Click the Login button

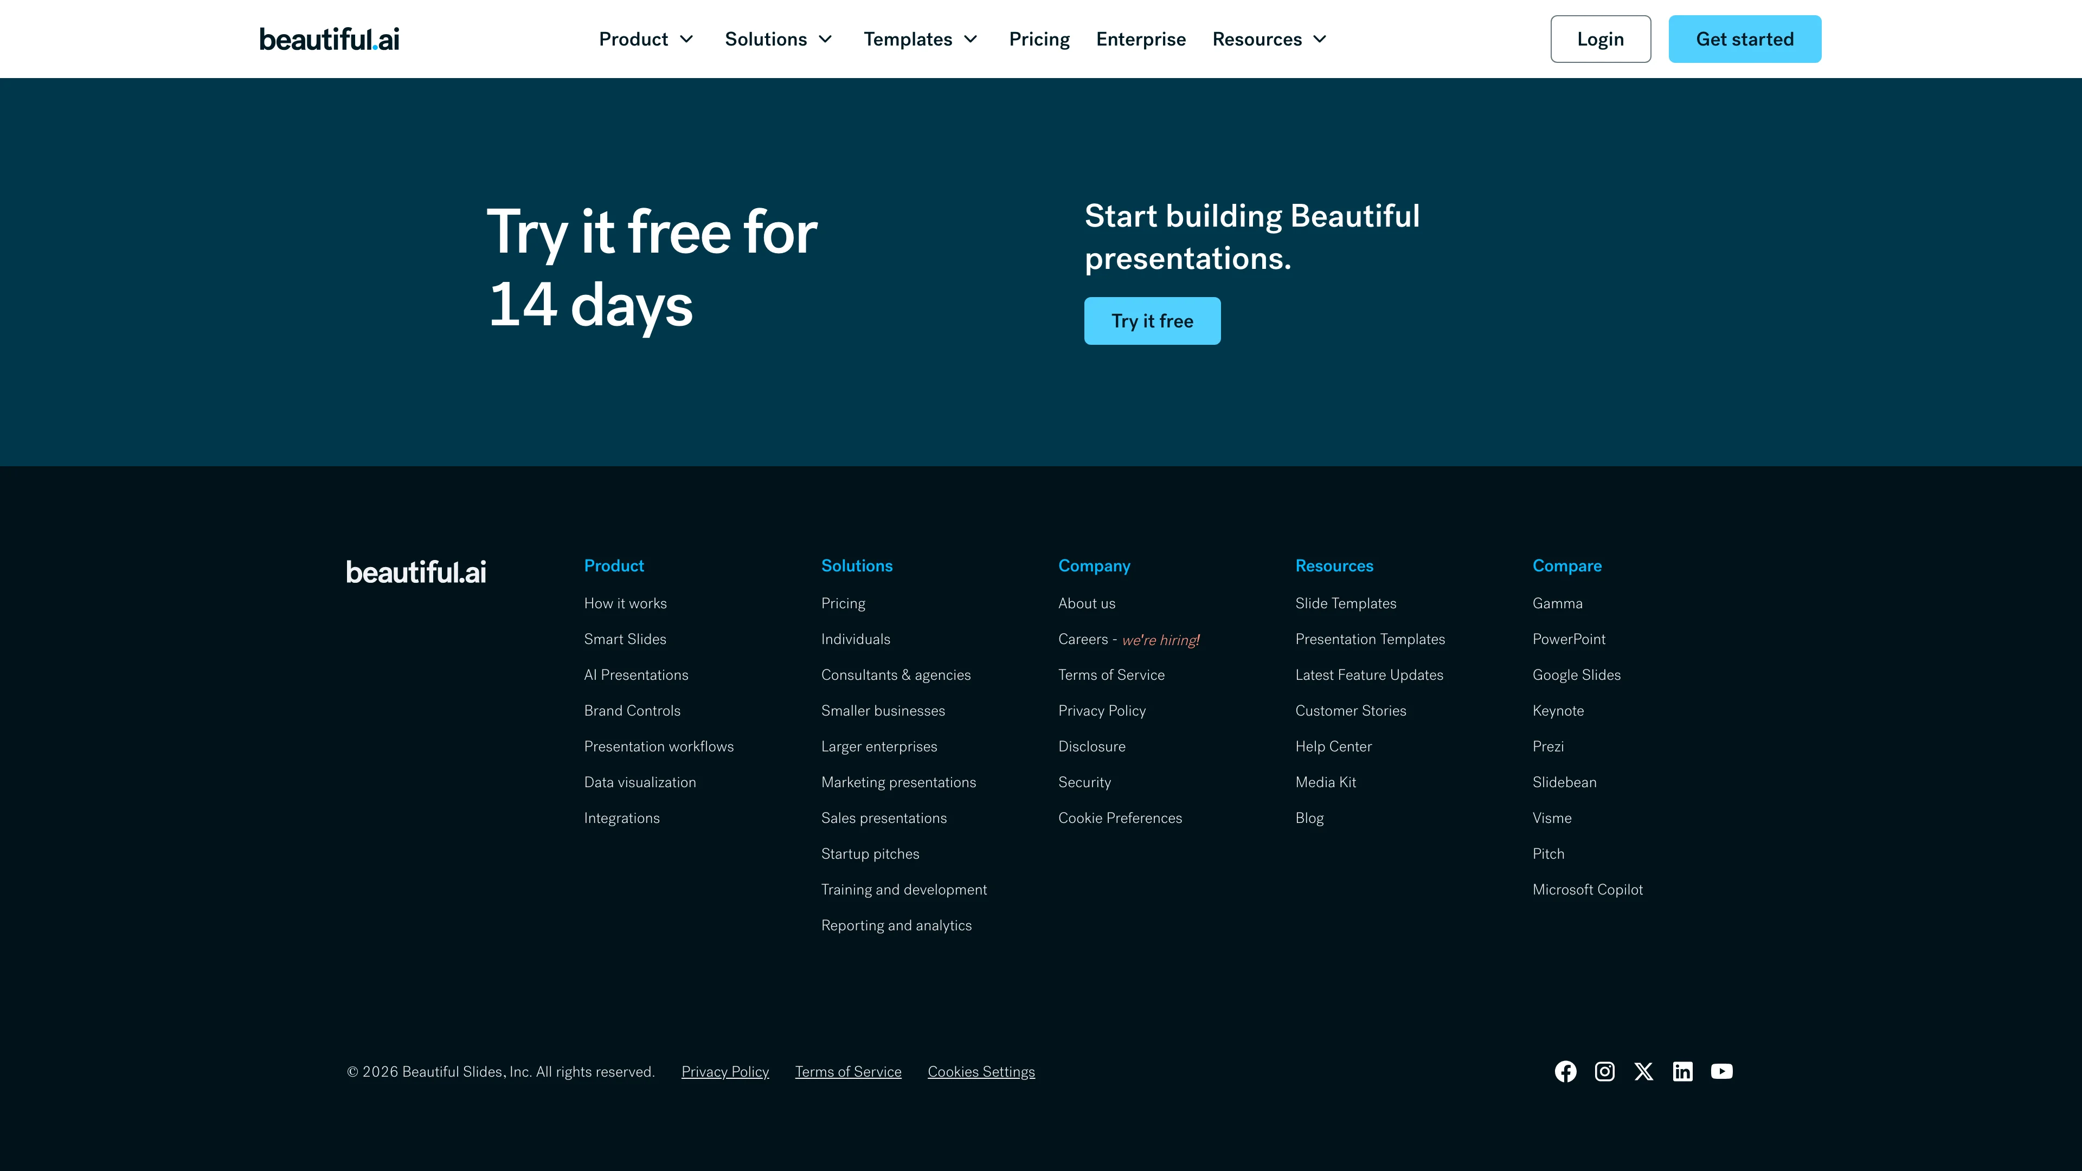(x=1601, y=39)
